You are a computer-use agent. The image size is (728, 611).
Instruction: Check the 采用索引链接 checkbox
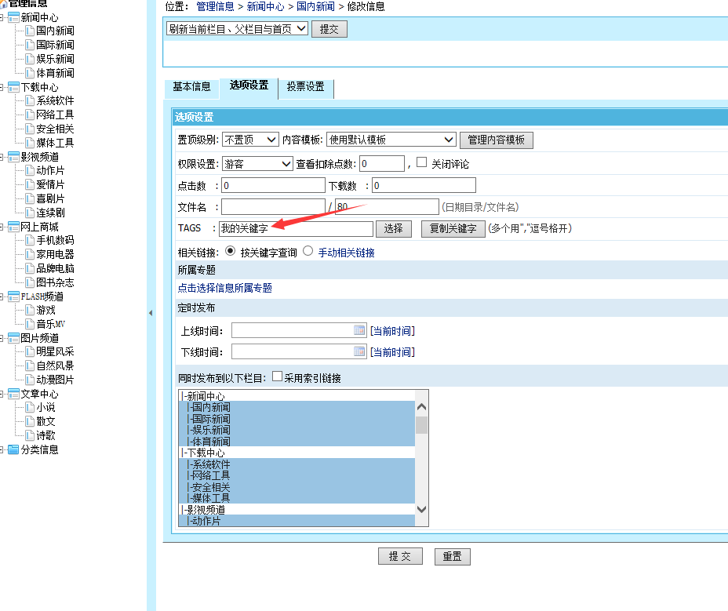coord(278,376)
